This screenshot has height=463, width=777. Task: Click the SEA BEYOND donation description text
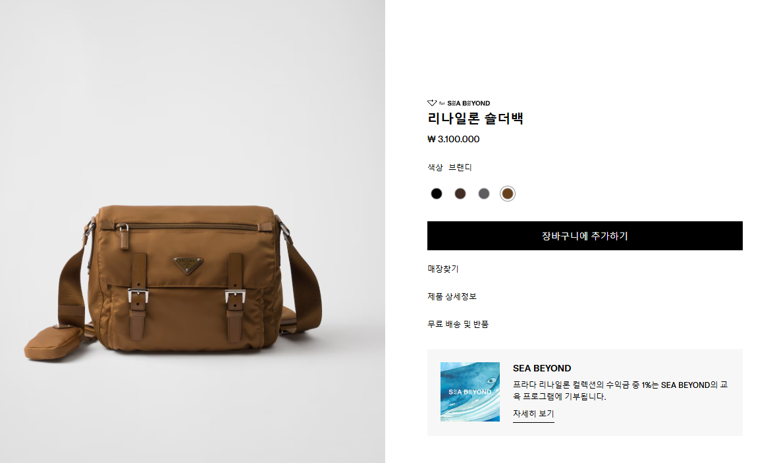[620, 391]
